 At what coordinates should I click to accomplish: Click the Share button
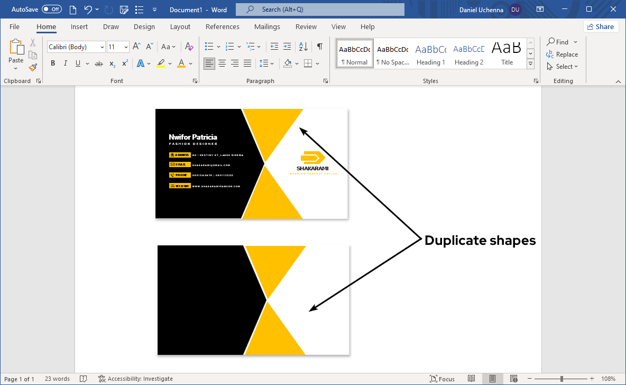pyautogui.click(x=601, y=27)
